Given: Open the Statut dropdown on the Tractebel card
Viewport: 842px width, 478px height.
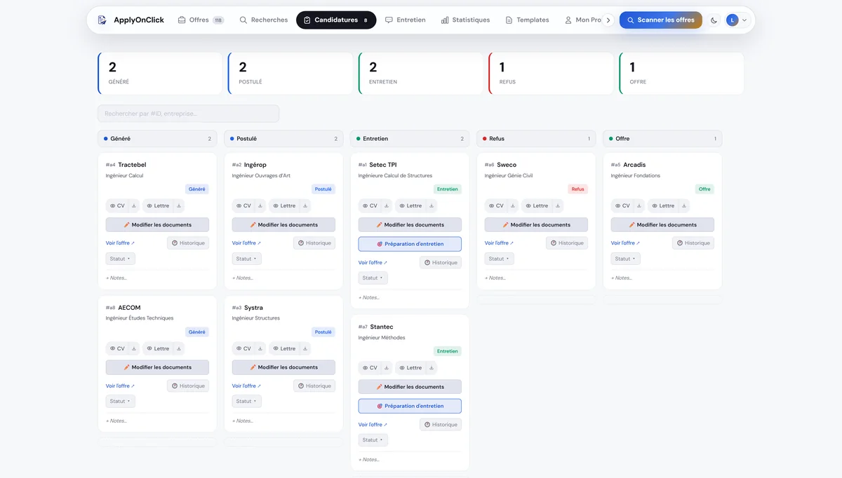Looking at the screenshot, I should pos(121,259).
